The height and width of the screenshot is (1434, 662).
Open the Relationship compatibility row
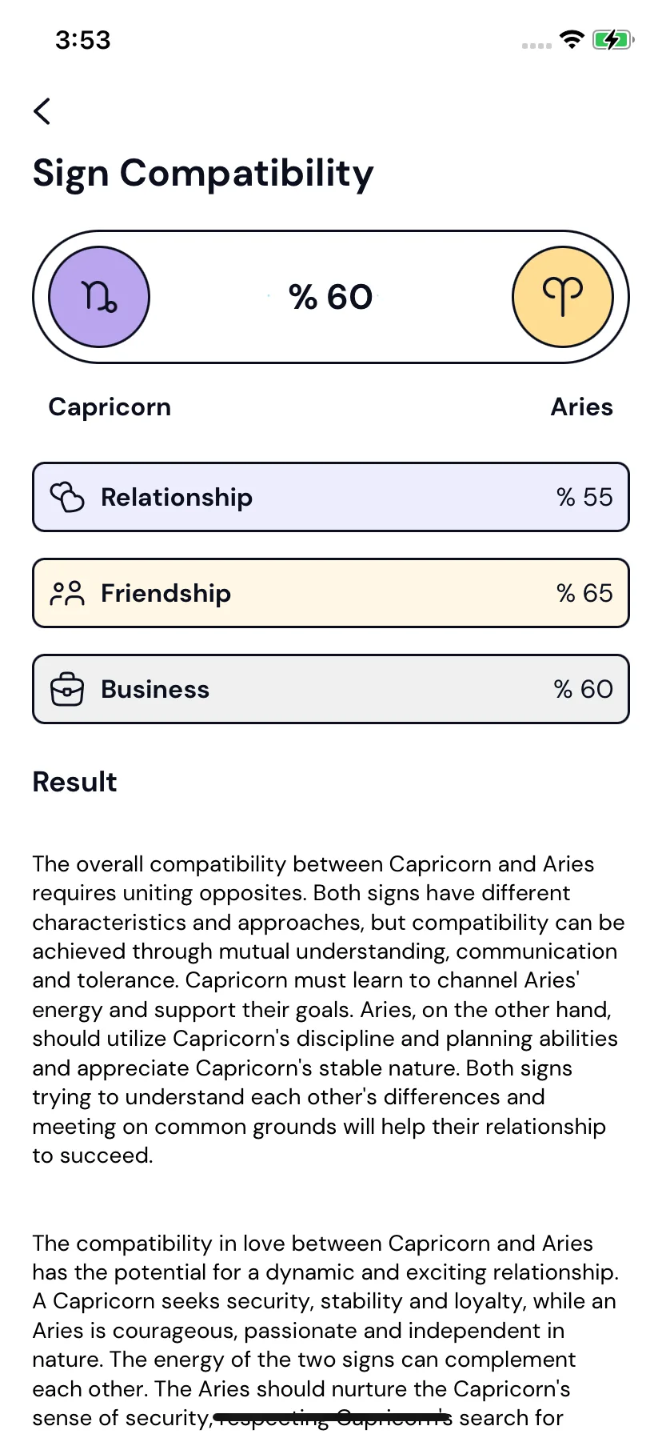tap(331, 497)
